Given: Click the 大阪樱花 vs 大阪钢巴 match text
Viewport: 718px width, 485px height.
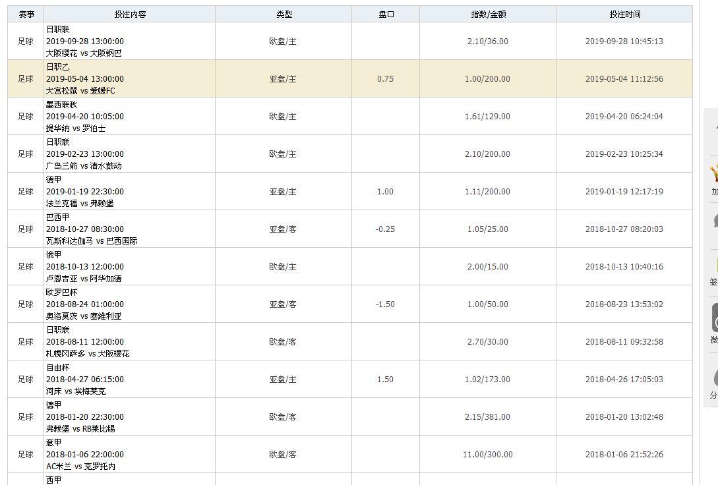Looking at the screenshot, I should tap(84, 53).
